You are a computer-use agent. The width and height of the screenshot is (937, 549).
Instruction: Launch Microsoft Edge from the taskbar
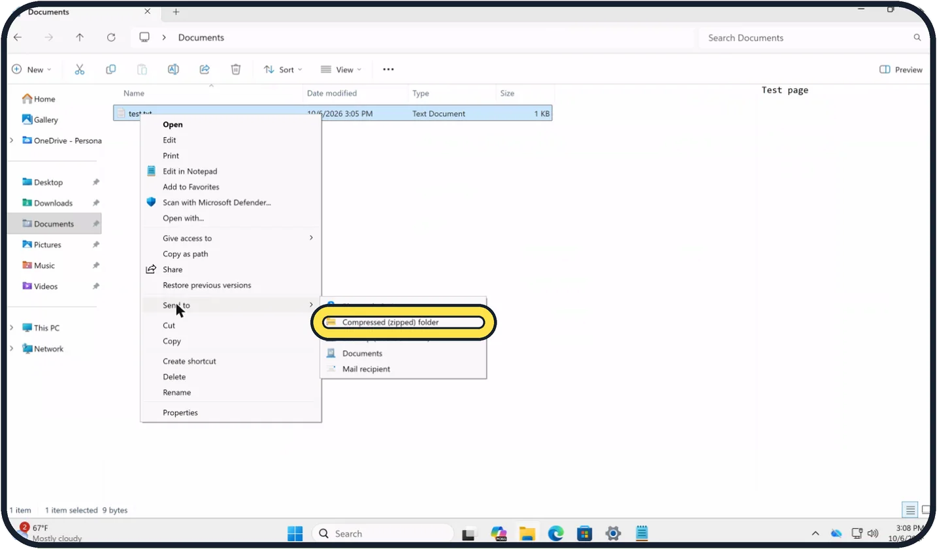[555, 533]
